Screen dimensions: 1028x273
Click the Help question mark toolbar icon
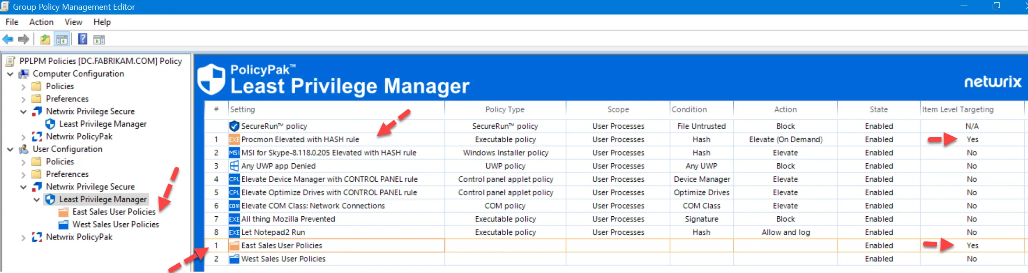pyautogui.click(x=83, y=40)
